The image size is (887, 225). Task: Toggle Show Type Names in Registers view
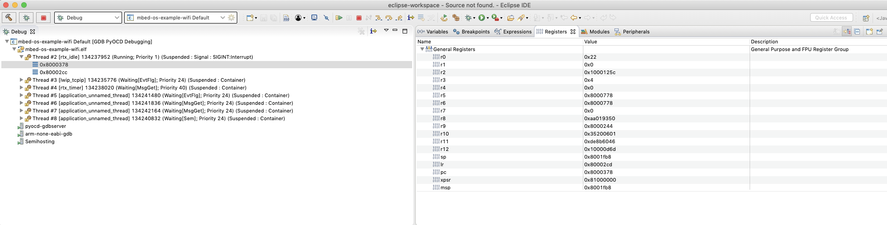837,31
